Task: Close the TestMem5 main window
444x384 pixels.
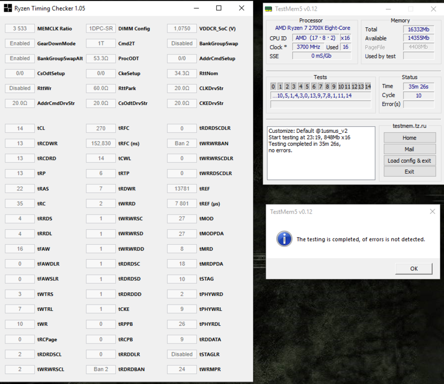Action: (x=433, y=9)
